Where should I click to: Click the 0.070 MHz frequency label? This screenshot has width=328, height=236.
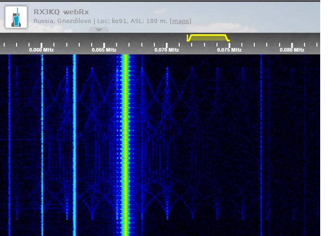pos(167,50)
